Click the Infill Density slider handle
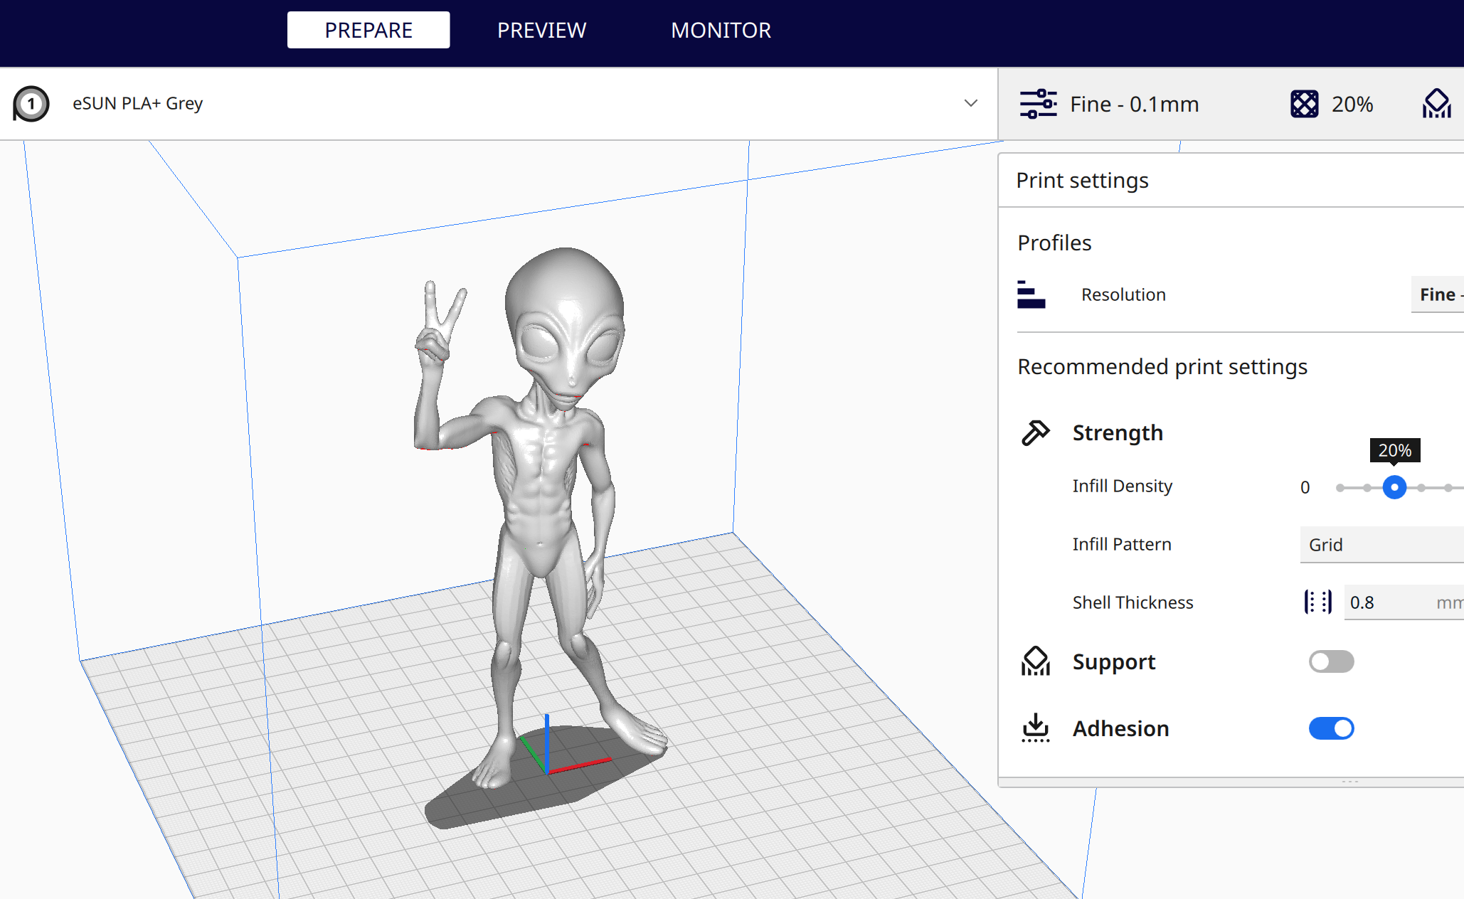This screenshot has width=1464, height=899. pos(1394,487)
